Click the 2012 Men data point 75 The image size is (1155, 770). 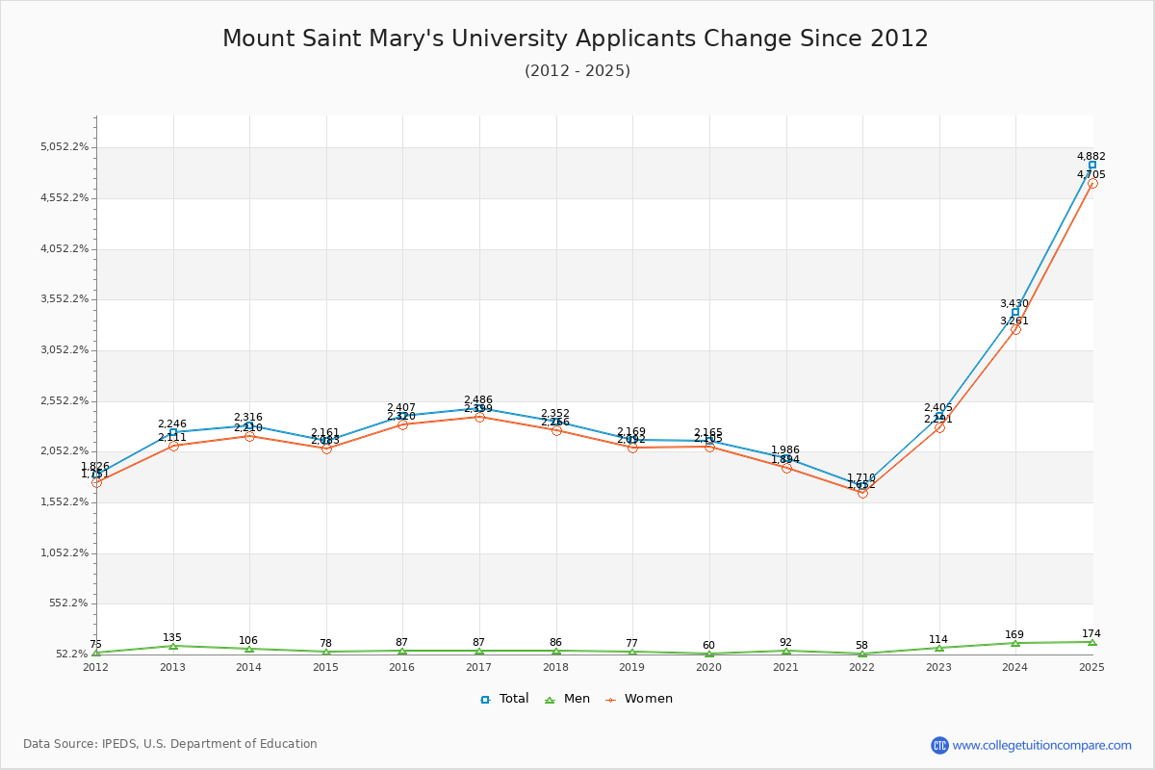pos(96,653)
